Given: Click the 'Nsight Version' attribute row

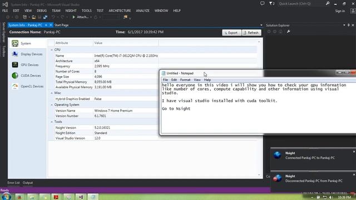Looking at the screenshot, I should [x=106, y=128].
